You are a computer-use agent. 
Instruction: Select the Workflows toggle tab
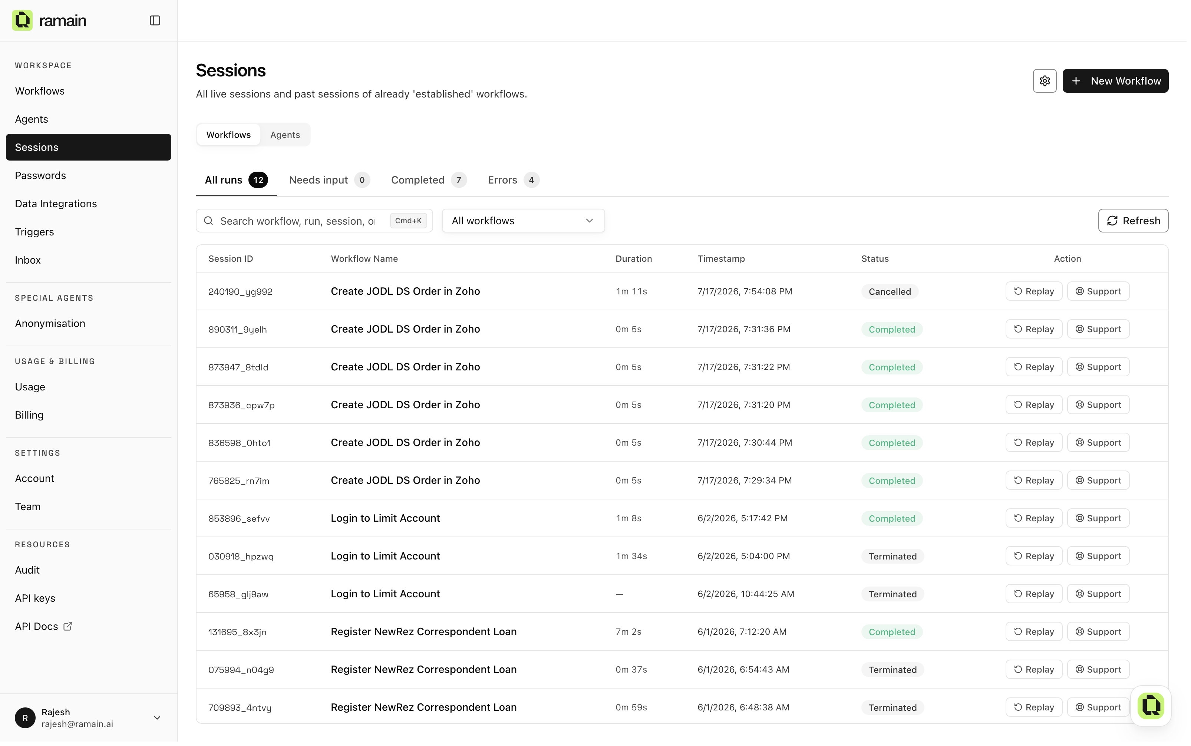tap(228, 135)
